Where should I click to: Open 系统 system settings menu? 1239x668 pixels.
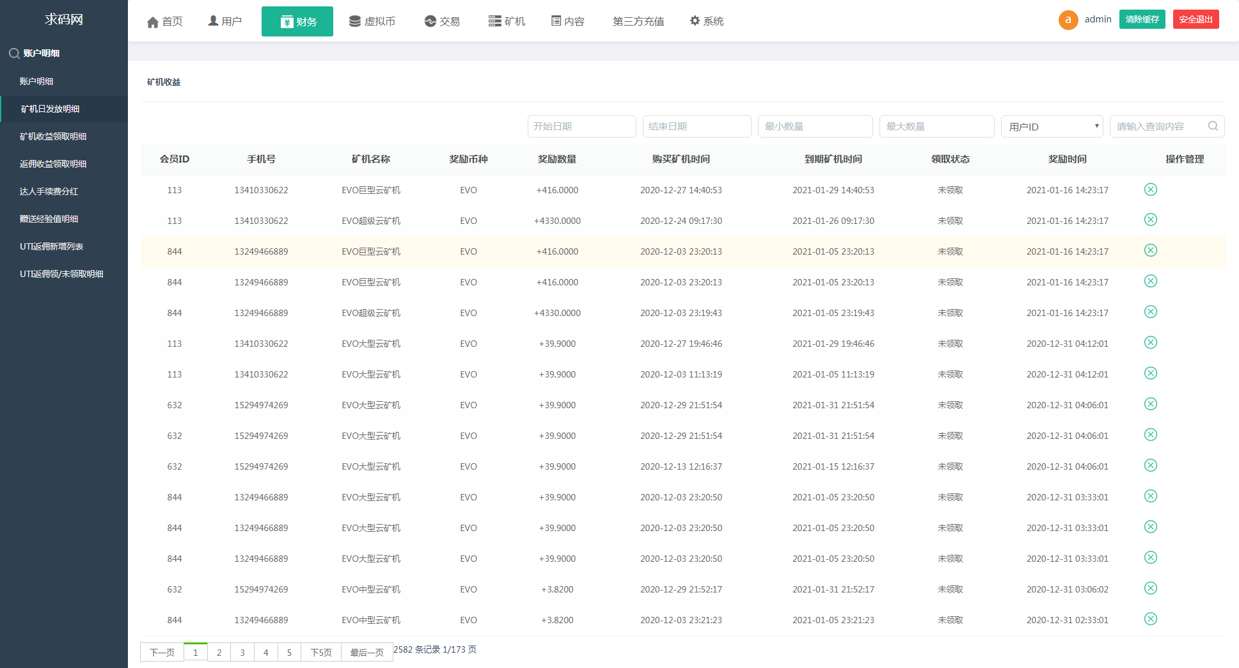point(707,22)
